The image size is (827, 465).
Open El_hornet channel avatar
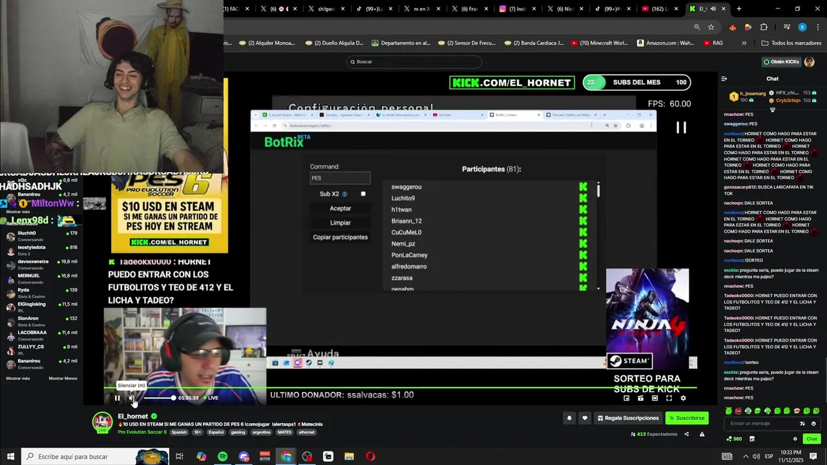click(102, 422)
